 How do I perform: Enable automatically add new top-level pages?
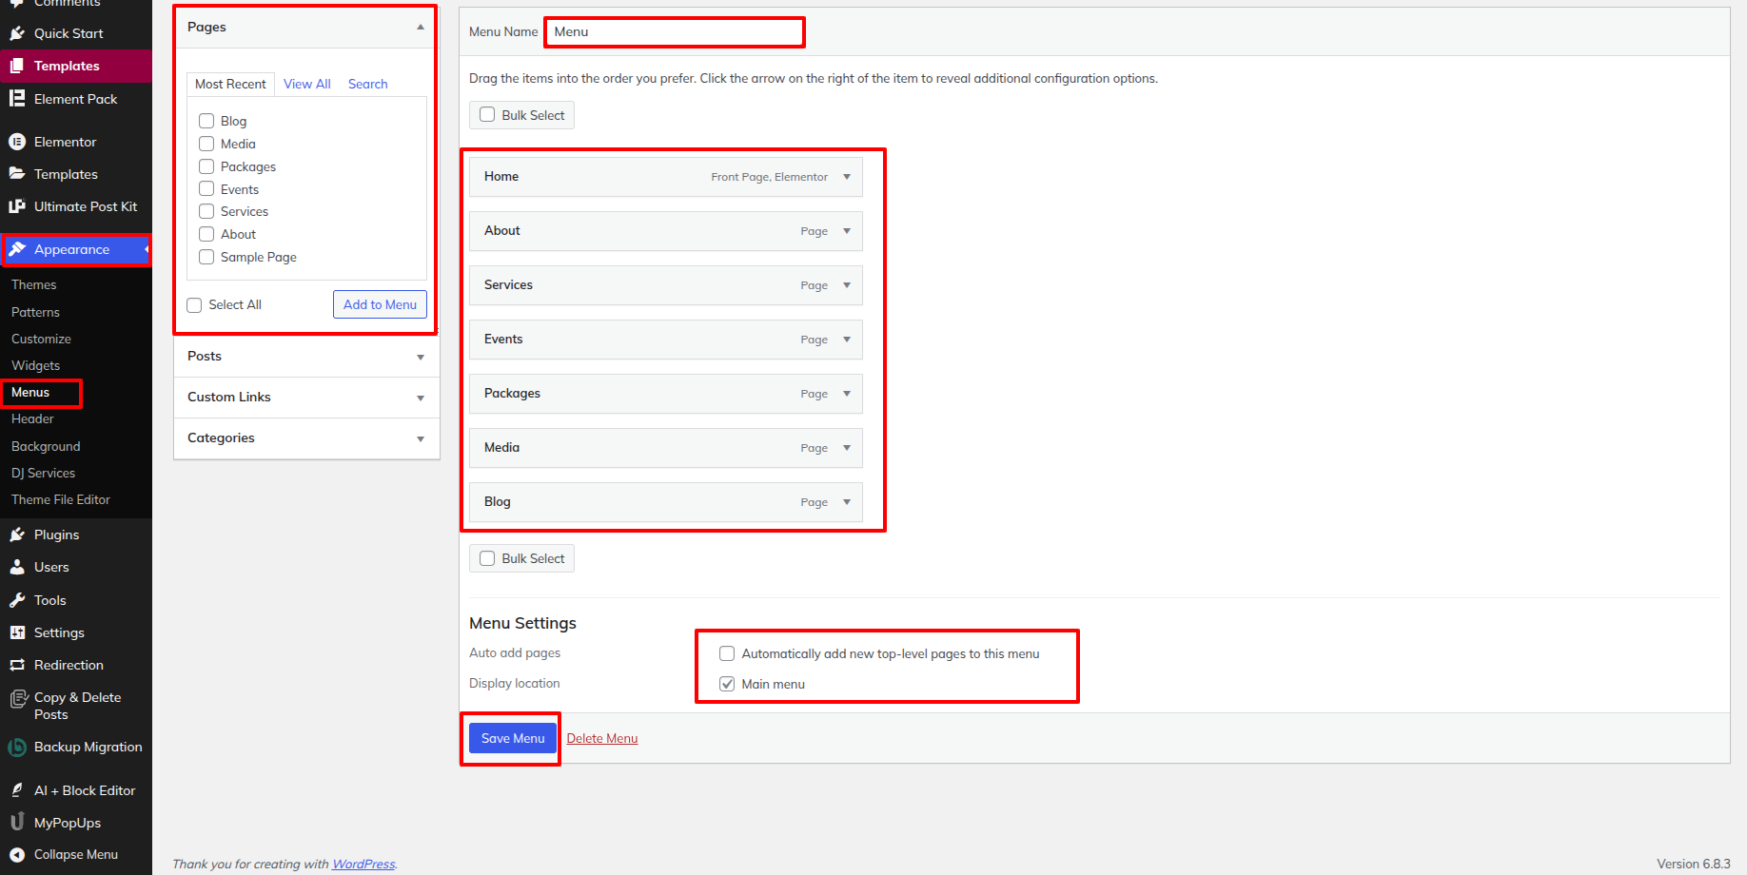(727, 653)
